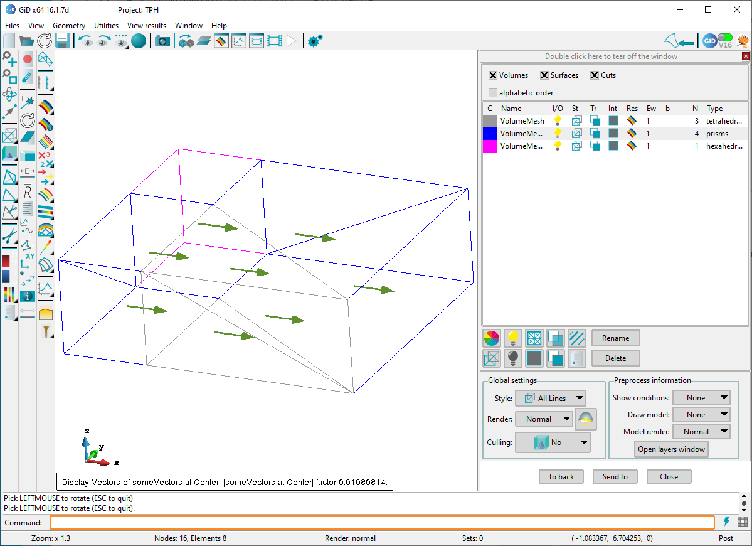
Task: Click in the Command input field
Action: pyautogui.click(x=381, y=523)
